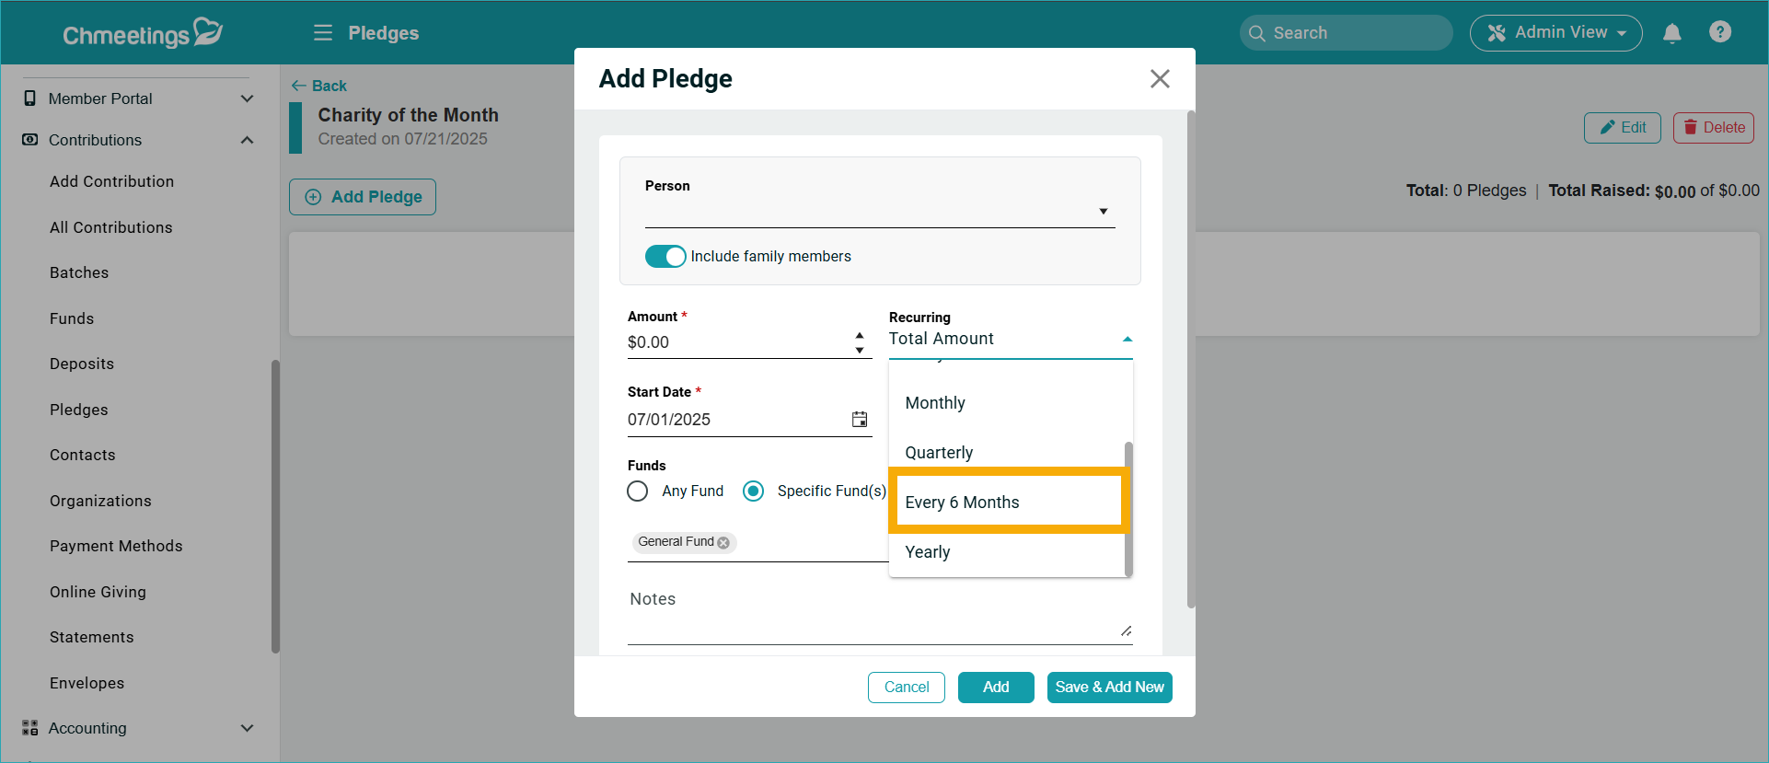The width and height of the screenshot is (1769, 763).
Task: Click the Help question mark icon
Action: pos(1720,32)
